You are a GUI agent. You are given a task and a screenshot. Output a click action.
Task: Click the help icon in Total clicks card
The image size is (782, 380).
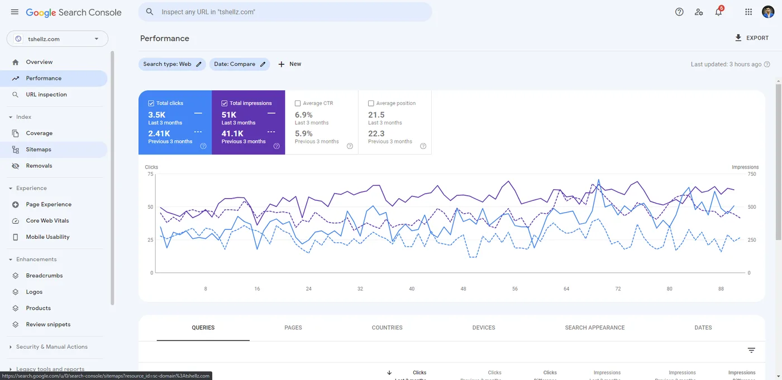click(203, 146)
